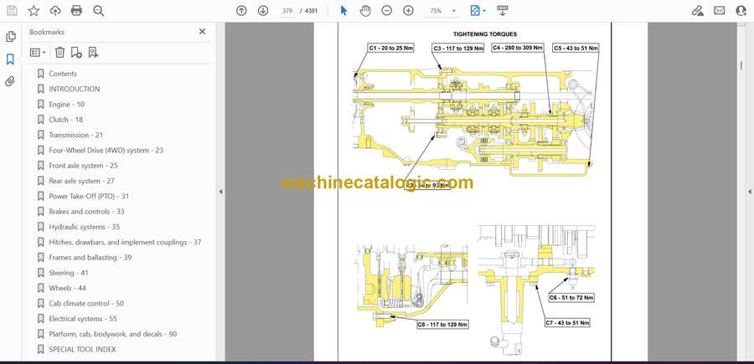Click the C8 - 117 to 129 Nm label
This screenshot has height=364, width=754.
click(442, 325)
